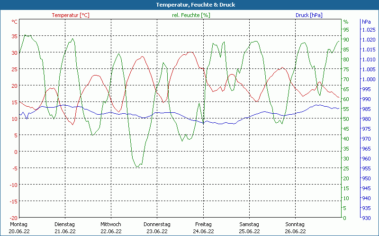Click the red '-10' temperature axis tick
The height and width of the screenshot is (236, 379).
(x=14, y=185)
